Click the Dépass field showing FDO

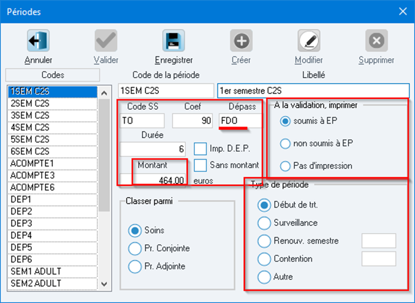[240, 121]
